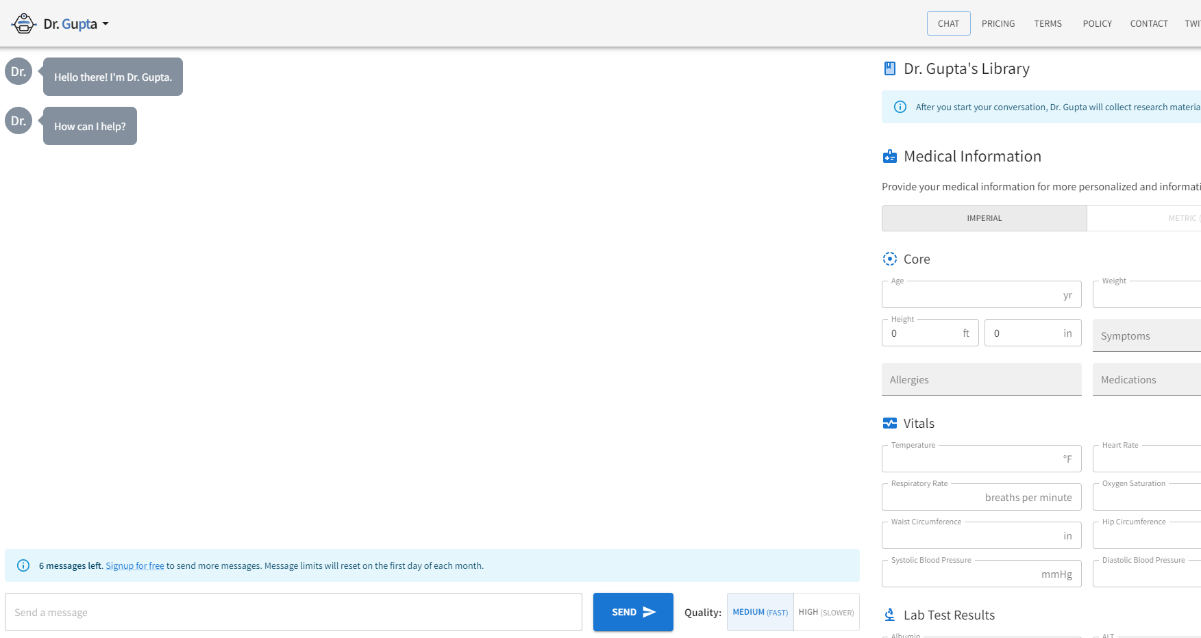Select Medium (Fast) quality
The width and height of the screenshot is (1201, 638).
tap(760, 612)
